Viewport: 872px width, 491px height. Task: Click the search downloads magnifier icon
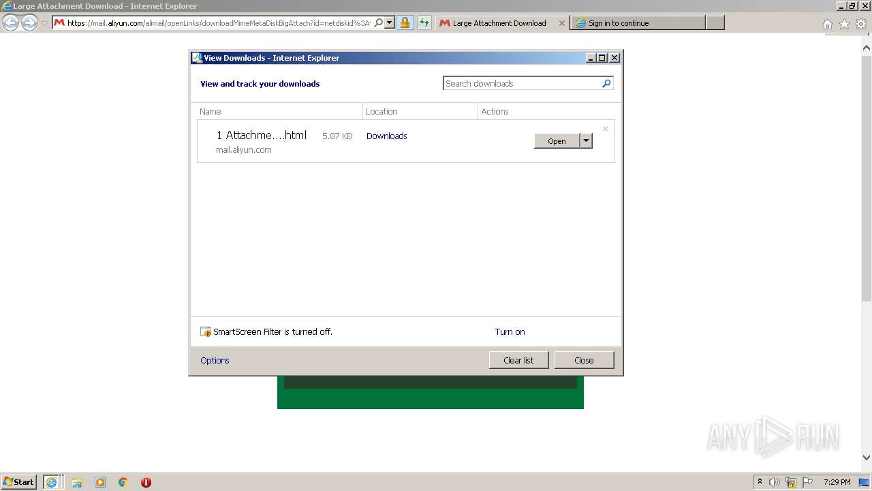[x=607, y=83]
